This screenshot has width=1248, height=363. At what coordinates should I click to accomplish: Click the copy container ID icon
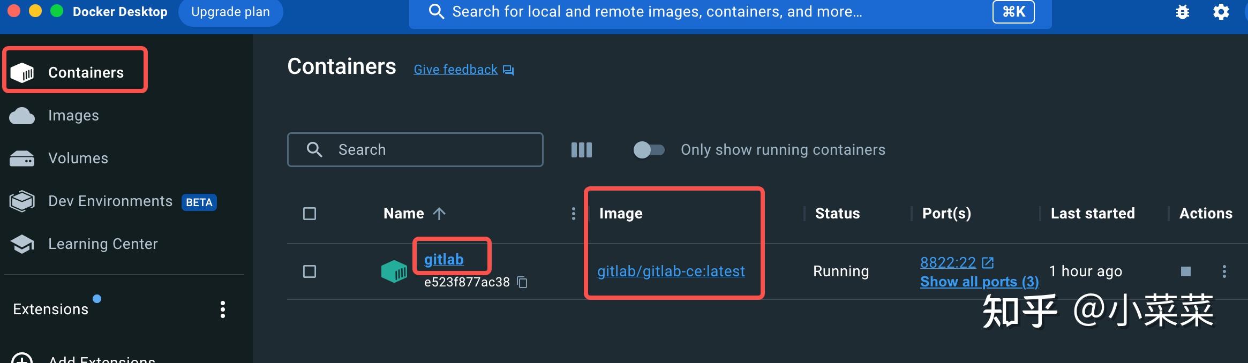(x=522, y=282)
